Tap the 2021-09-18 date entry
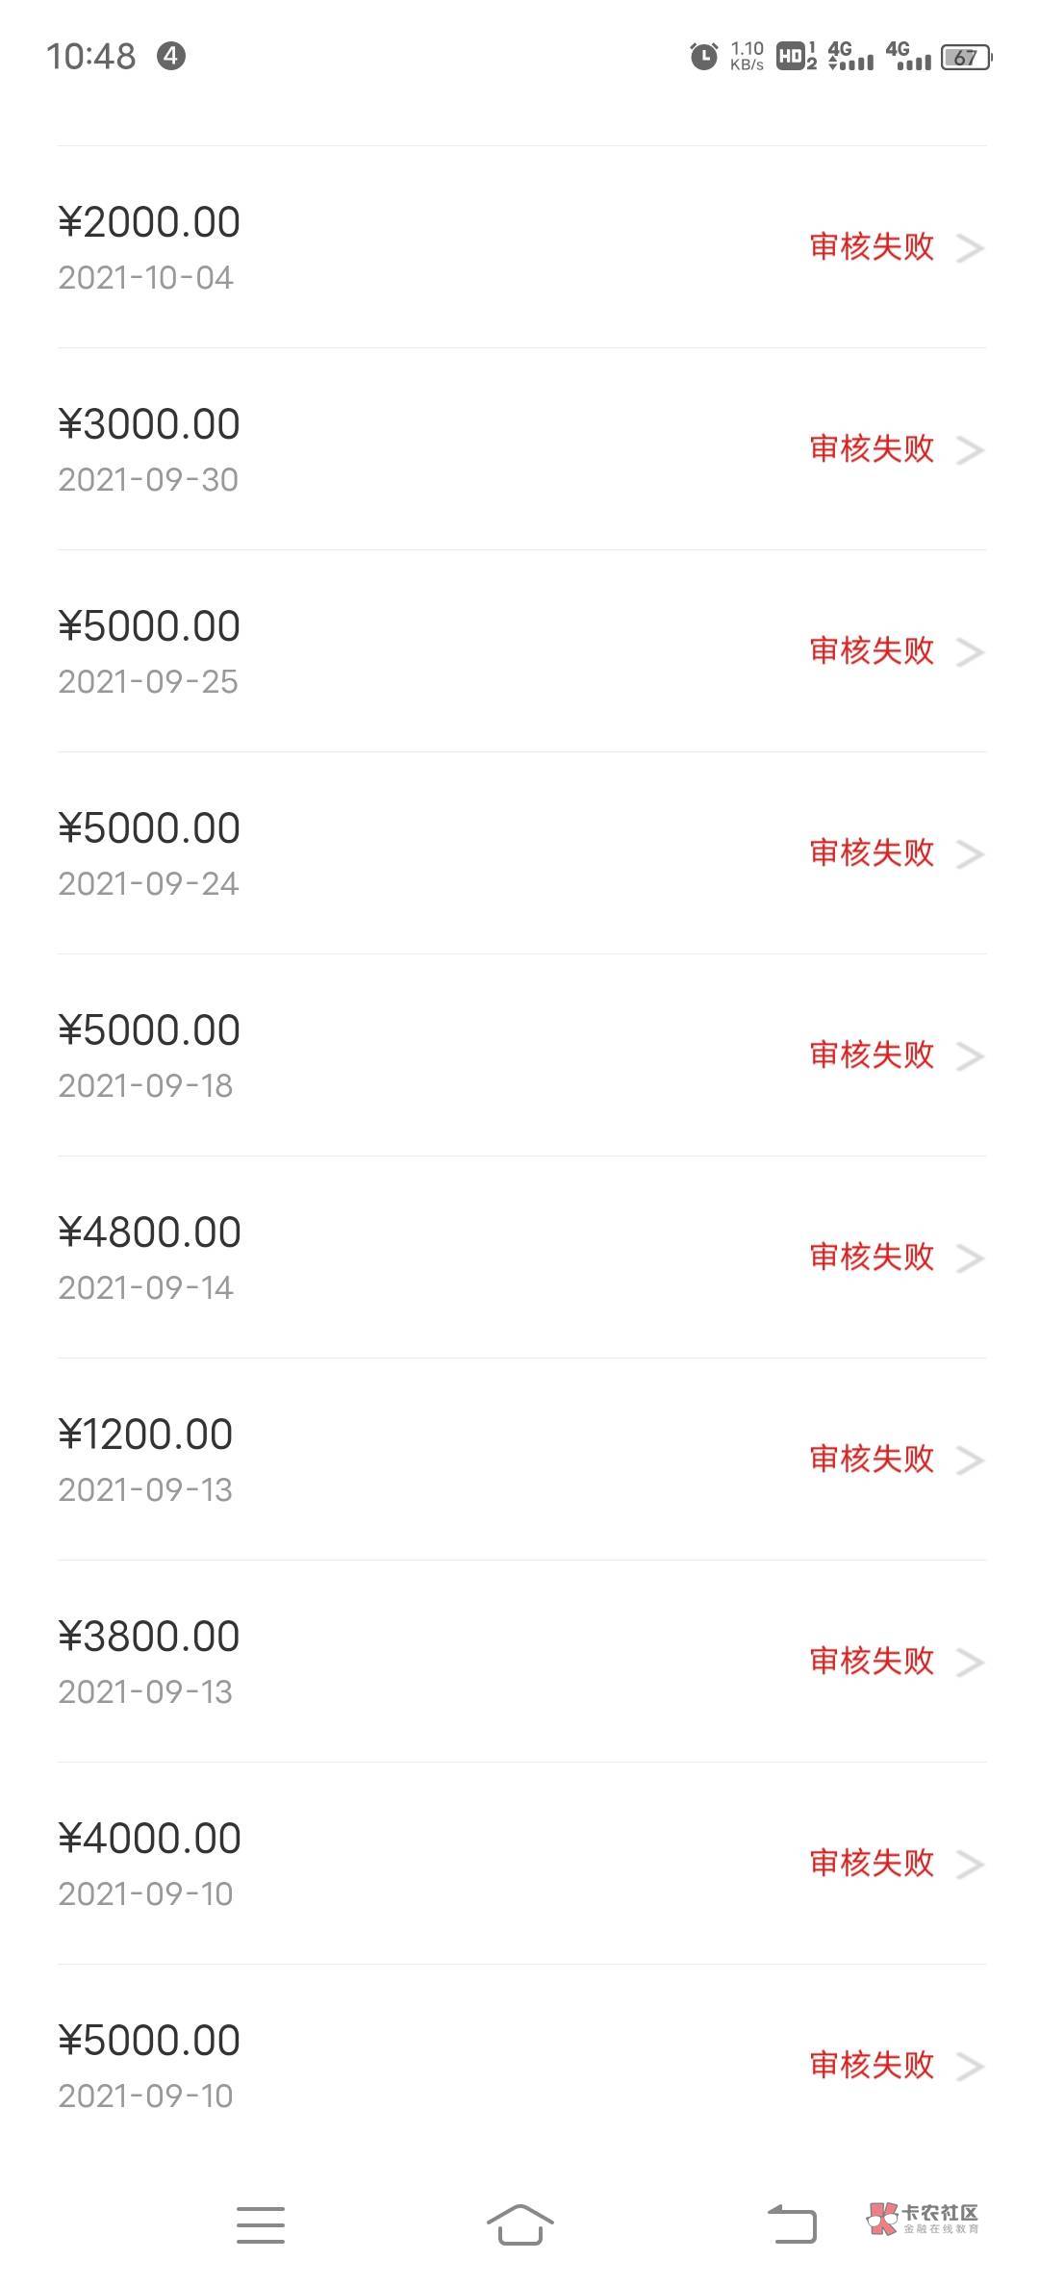Screen dimensions: 1039x2286 [x=145, y=1086]
